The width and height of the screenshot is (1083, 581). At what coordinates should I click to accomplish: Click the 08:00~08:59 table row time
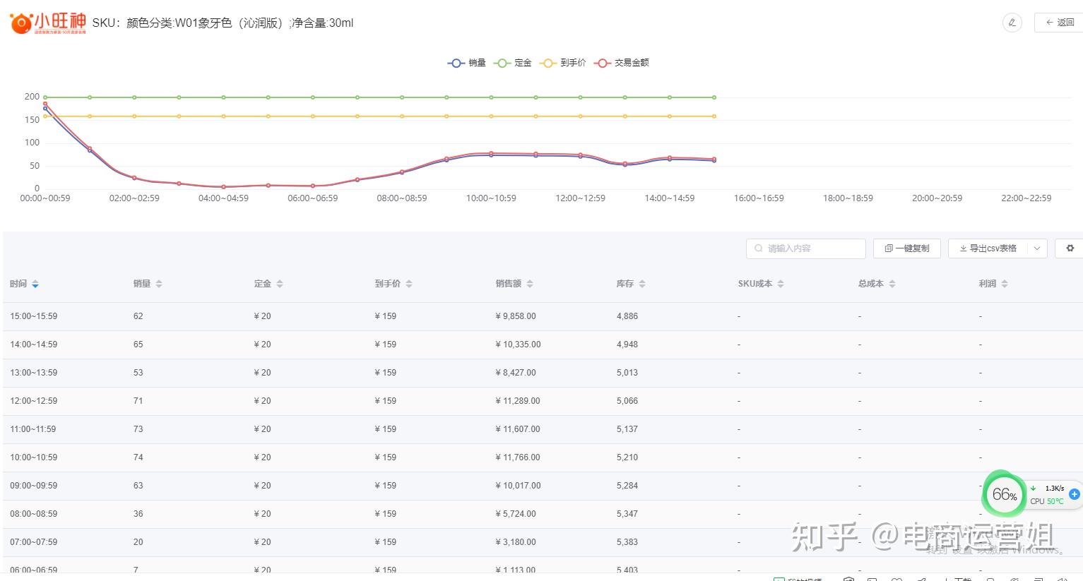tap(34, 514)
